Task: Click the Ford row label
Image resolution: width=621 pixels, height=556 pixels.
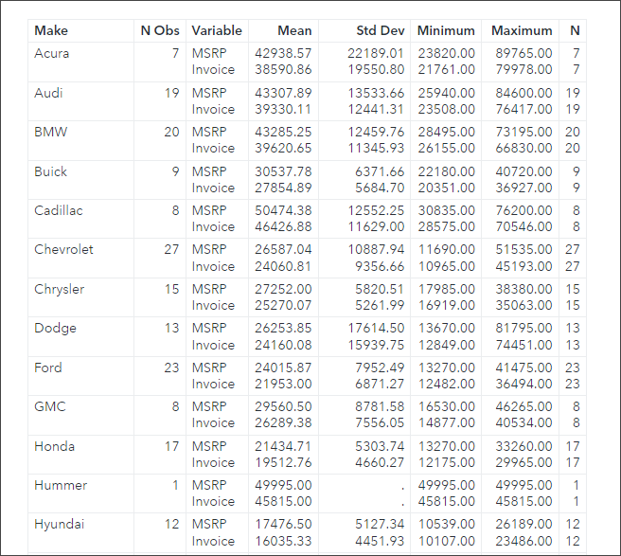Action: 48,368
